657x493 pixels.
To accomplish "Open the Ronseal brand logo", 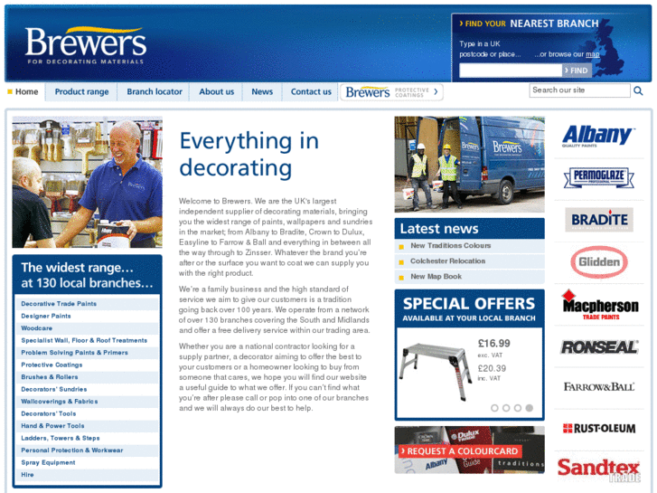I will coord(599,347).
